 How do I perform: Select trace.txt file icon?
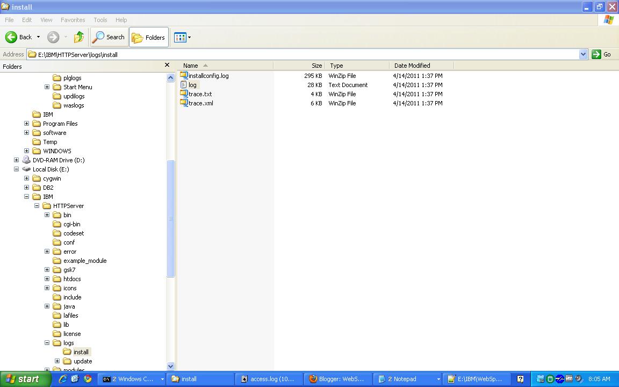[184, 94]
